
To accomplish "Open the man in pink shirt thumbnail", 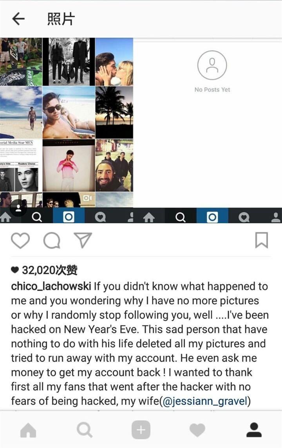I will click(69, 166).
